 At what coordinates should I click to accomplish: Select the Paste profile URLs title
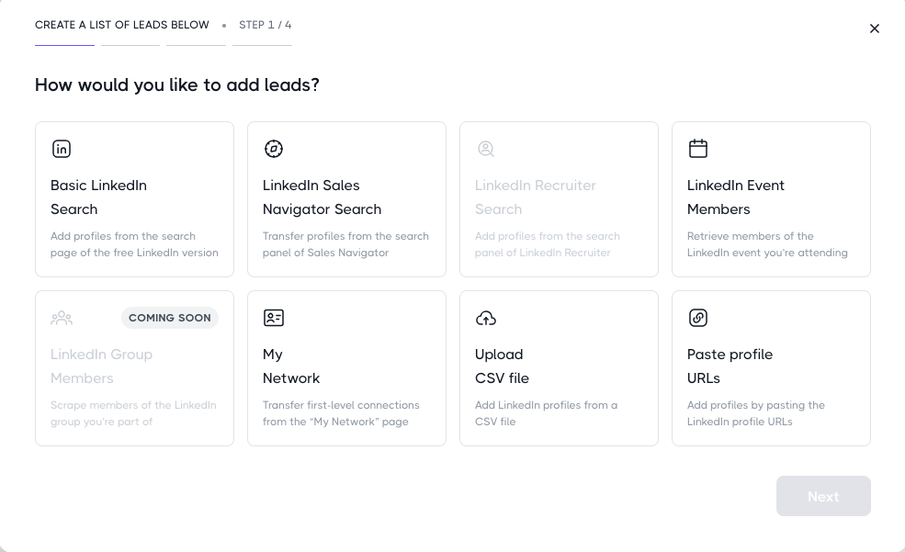[730, 366]
